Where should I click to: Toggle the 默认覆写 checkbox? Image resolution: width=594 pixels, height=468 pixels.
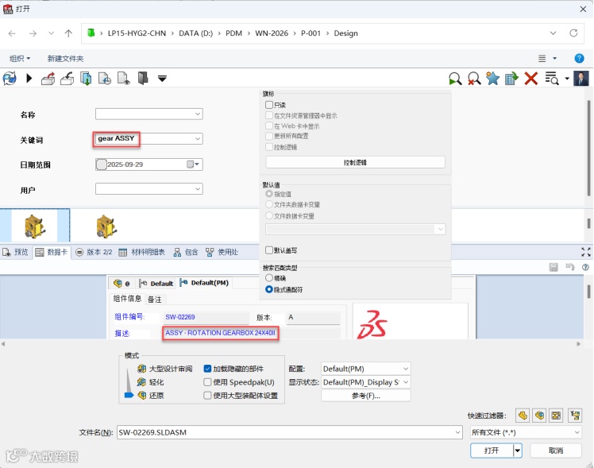[269, 250]
